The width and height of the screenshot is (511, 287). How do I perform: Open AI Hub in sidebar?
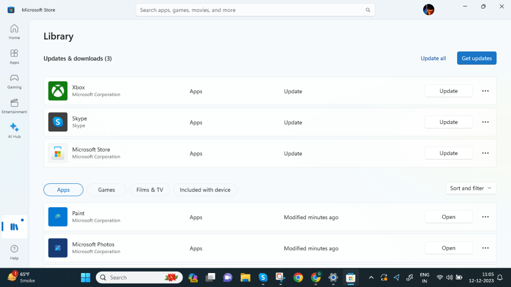click(14, 130)
